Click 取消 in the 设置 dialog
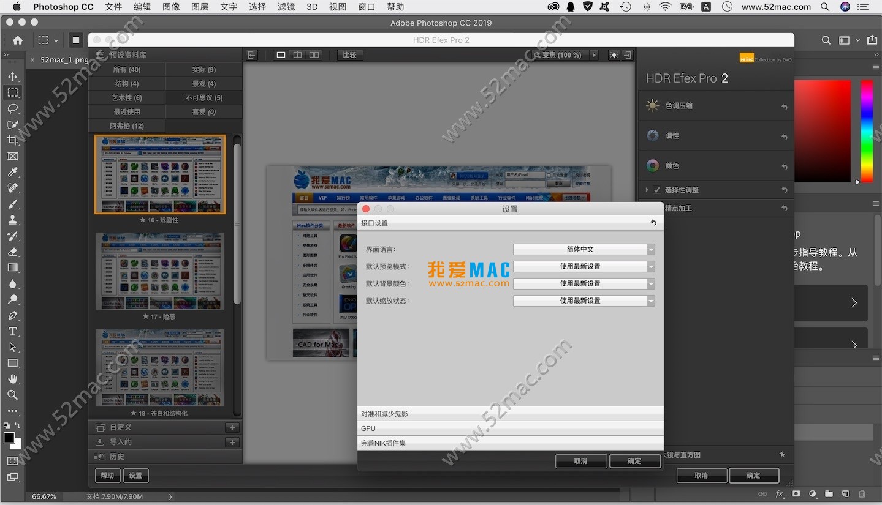 tap(580, 461)
